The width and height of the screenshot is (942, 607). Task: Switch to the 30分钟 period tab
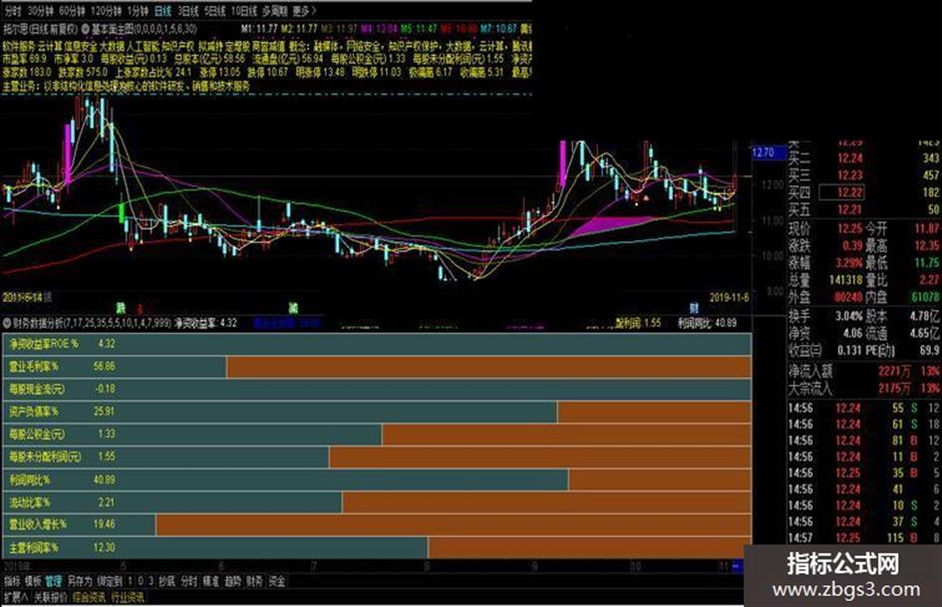[40, 11]
